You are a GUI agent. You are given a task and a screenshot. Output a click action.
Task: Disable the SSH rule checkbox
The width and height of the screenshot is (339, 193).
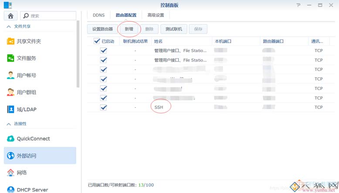pyautogui.click(x=104, y=107)
